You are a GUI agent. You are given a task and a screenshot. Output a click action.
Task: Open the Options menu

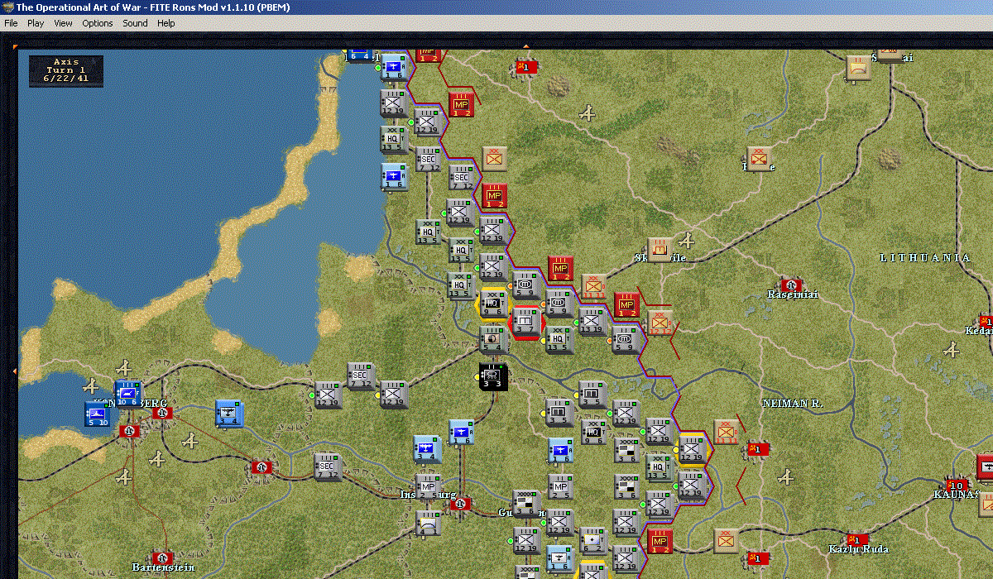[x=98, y=23]
